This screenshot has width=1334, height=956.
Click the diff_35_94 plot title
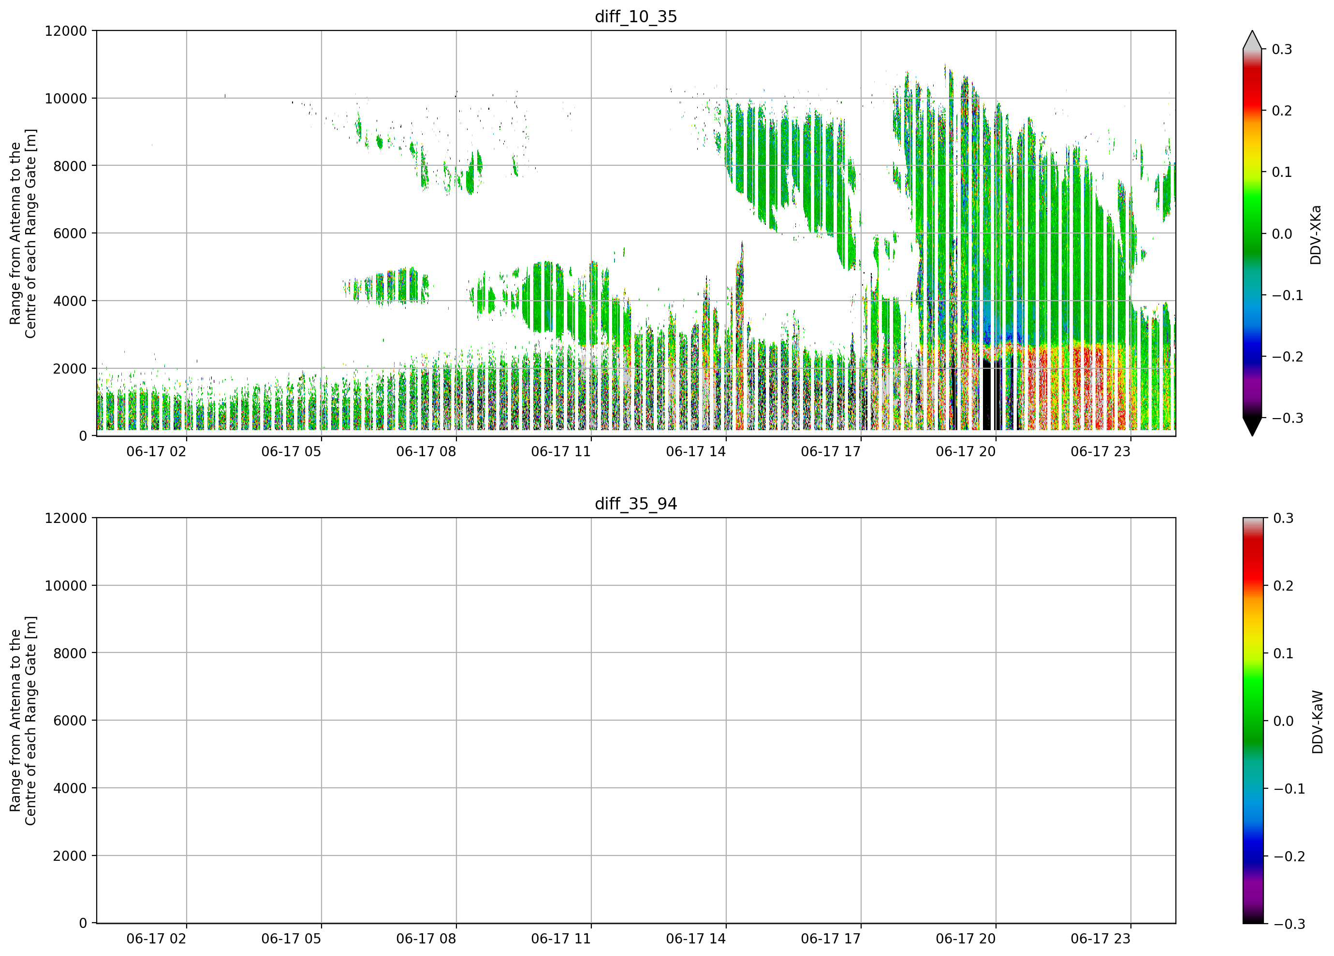[x=636, y=504]
